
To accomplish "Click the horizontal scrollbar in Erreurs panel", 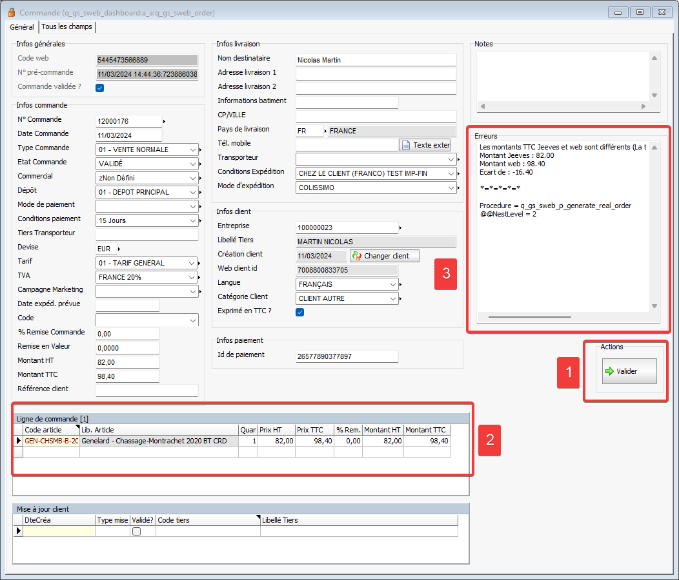I will click(529, 317).
